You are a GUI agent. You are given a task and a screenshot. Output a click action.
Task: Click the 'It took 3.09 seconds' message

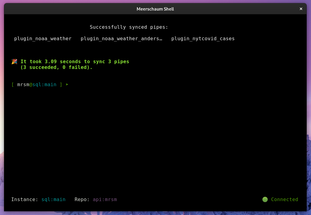75,62
